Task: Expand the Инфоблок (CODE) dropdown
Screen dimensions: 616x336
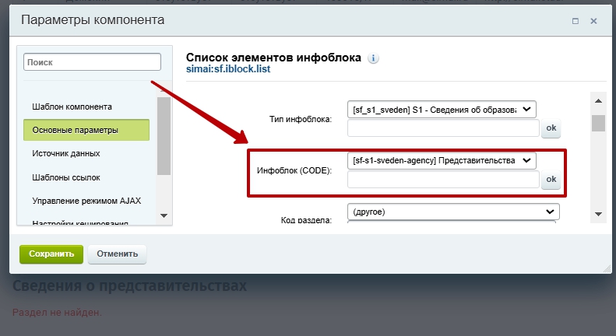Action: click(442, 160)
